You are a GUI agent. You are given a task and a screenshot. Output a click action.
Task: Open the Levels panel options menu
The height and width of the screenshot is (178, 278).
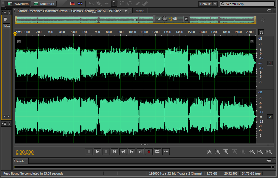(269, 161)
